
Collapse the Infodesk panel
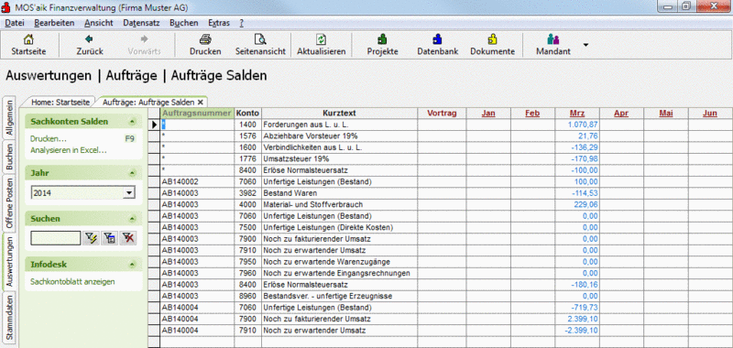[x=132, y=265]
